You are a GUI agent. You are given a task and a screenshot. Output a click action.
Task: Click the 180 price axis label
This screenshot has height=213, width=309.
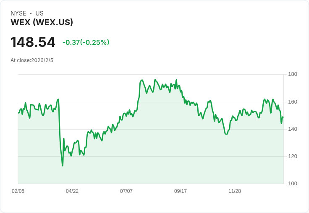293,74
